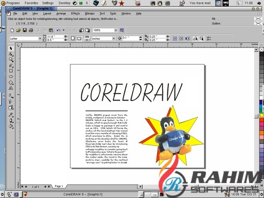Click the Snap to Grid icon
The image size is (264, 198).
pyautogui.click(x=175, y=39)
